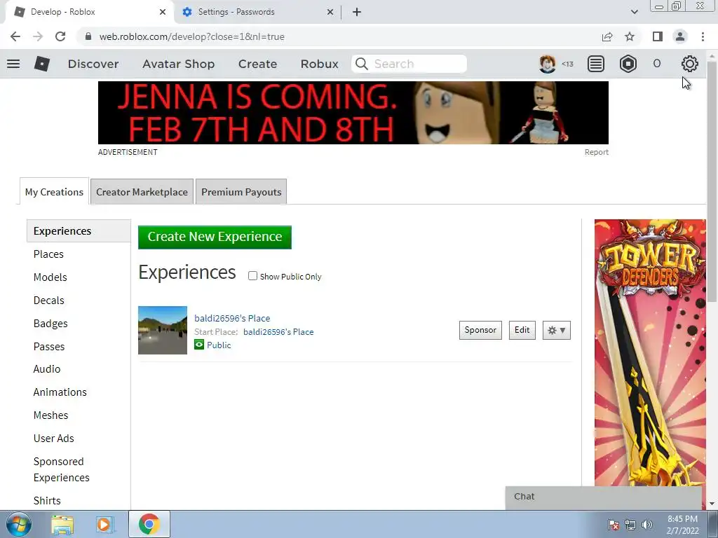Open the Chat bar
The width and height of the screenshot is (718, 538).
point(604,497)
